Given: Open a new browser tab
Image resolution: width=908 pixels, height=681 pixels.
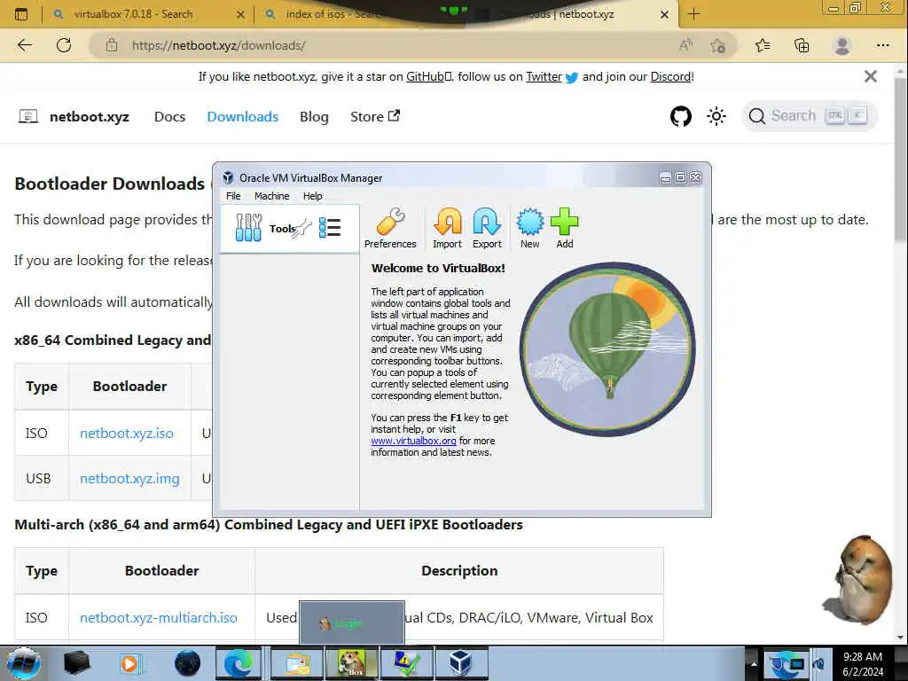Looking at the screenshot, I should (x=693, y=14).
